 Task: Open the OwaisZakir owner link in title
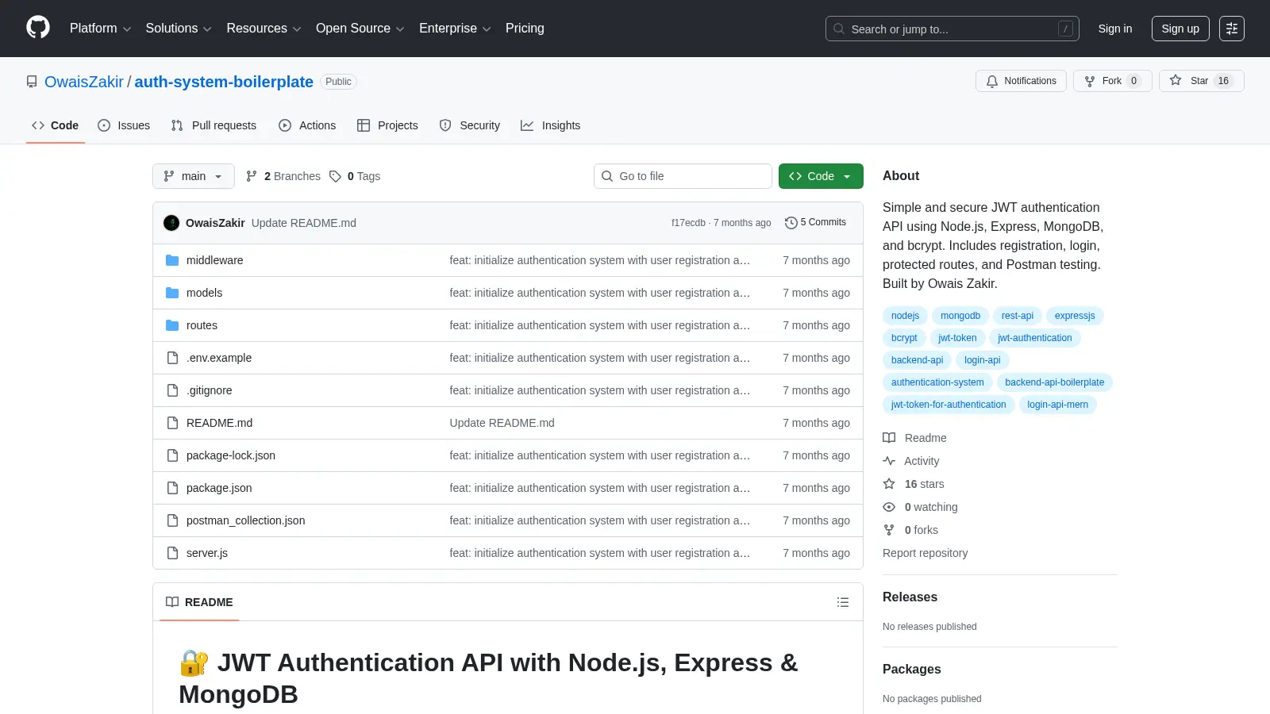click(84, 82)
